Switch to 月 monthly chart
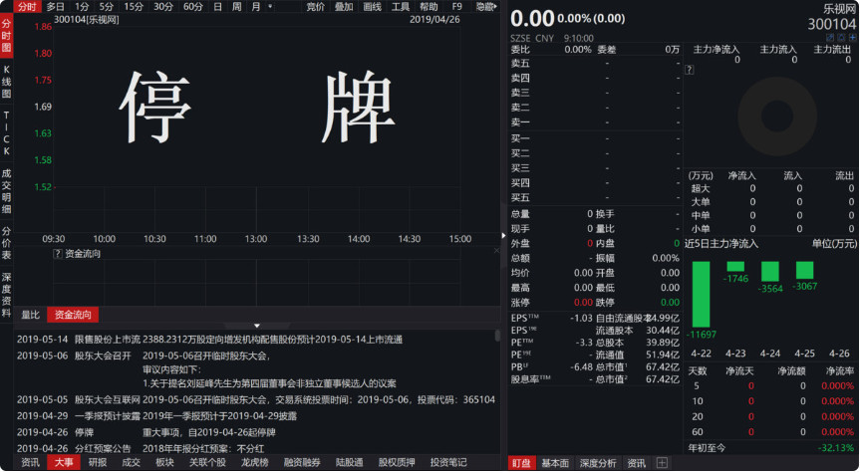 (255, 7)
